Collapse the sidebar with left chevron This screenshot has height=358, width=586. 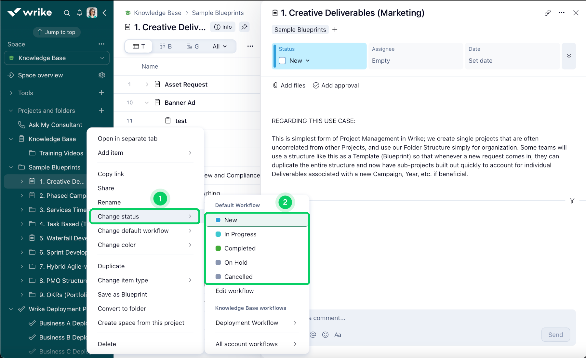coord(105,13)
